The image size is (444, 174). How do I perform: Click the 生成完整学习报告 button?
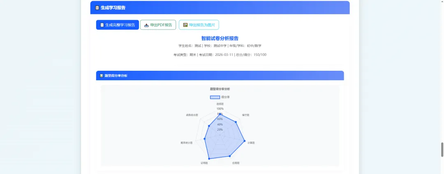[118, 25]
